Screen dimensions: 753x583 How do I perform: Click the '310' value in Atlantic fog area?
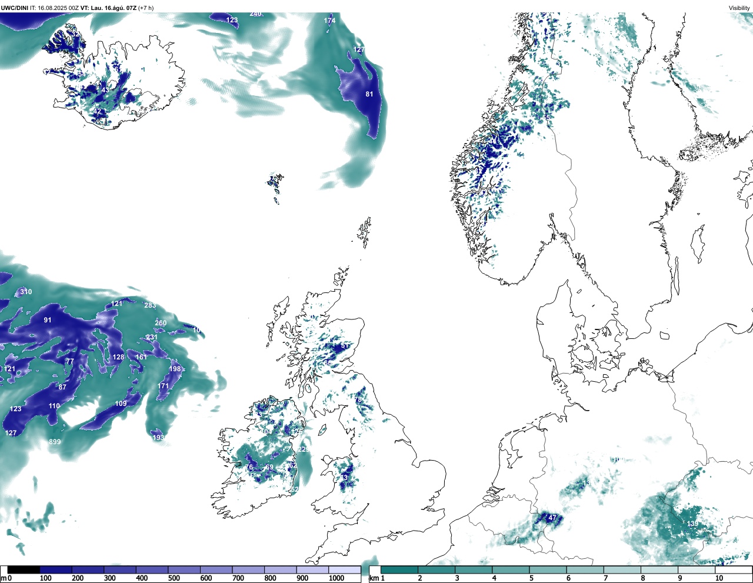(x=26, y=292)
